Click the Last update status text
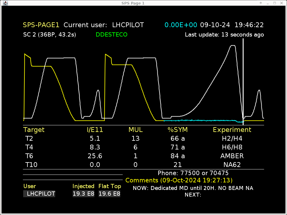The image size is (287, 215). click(224, 35)
